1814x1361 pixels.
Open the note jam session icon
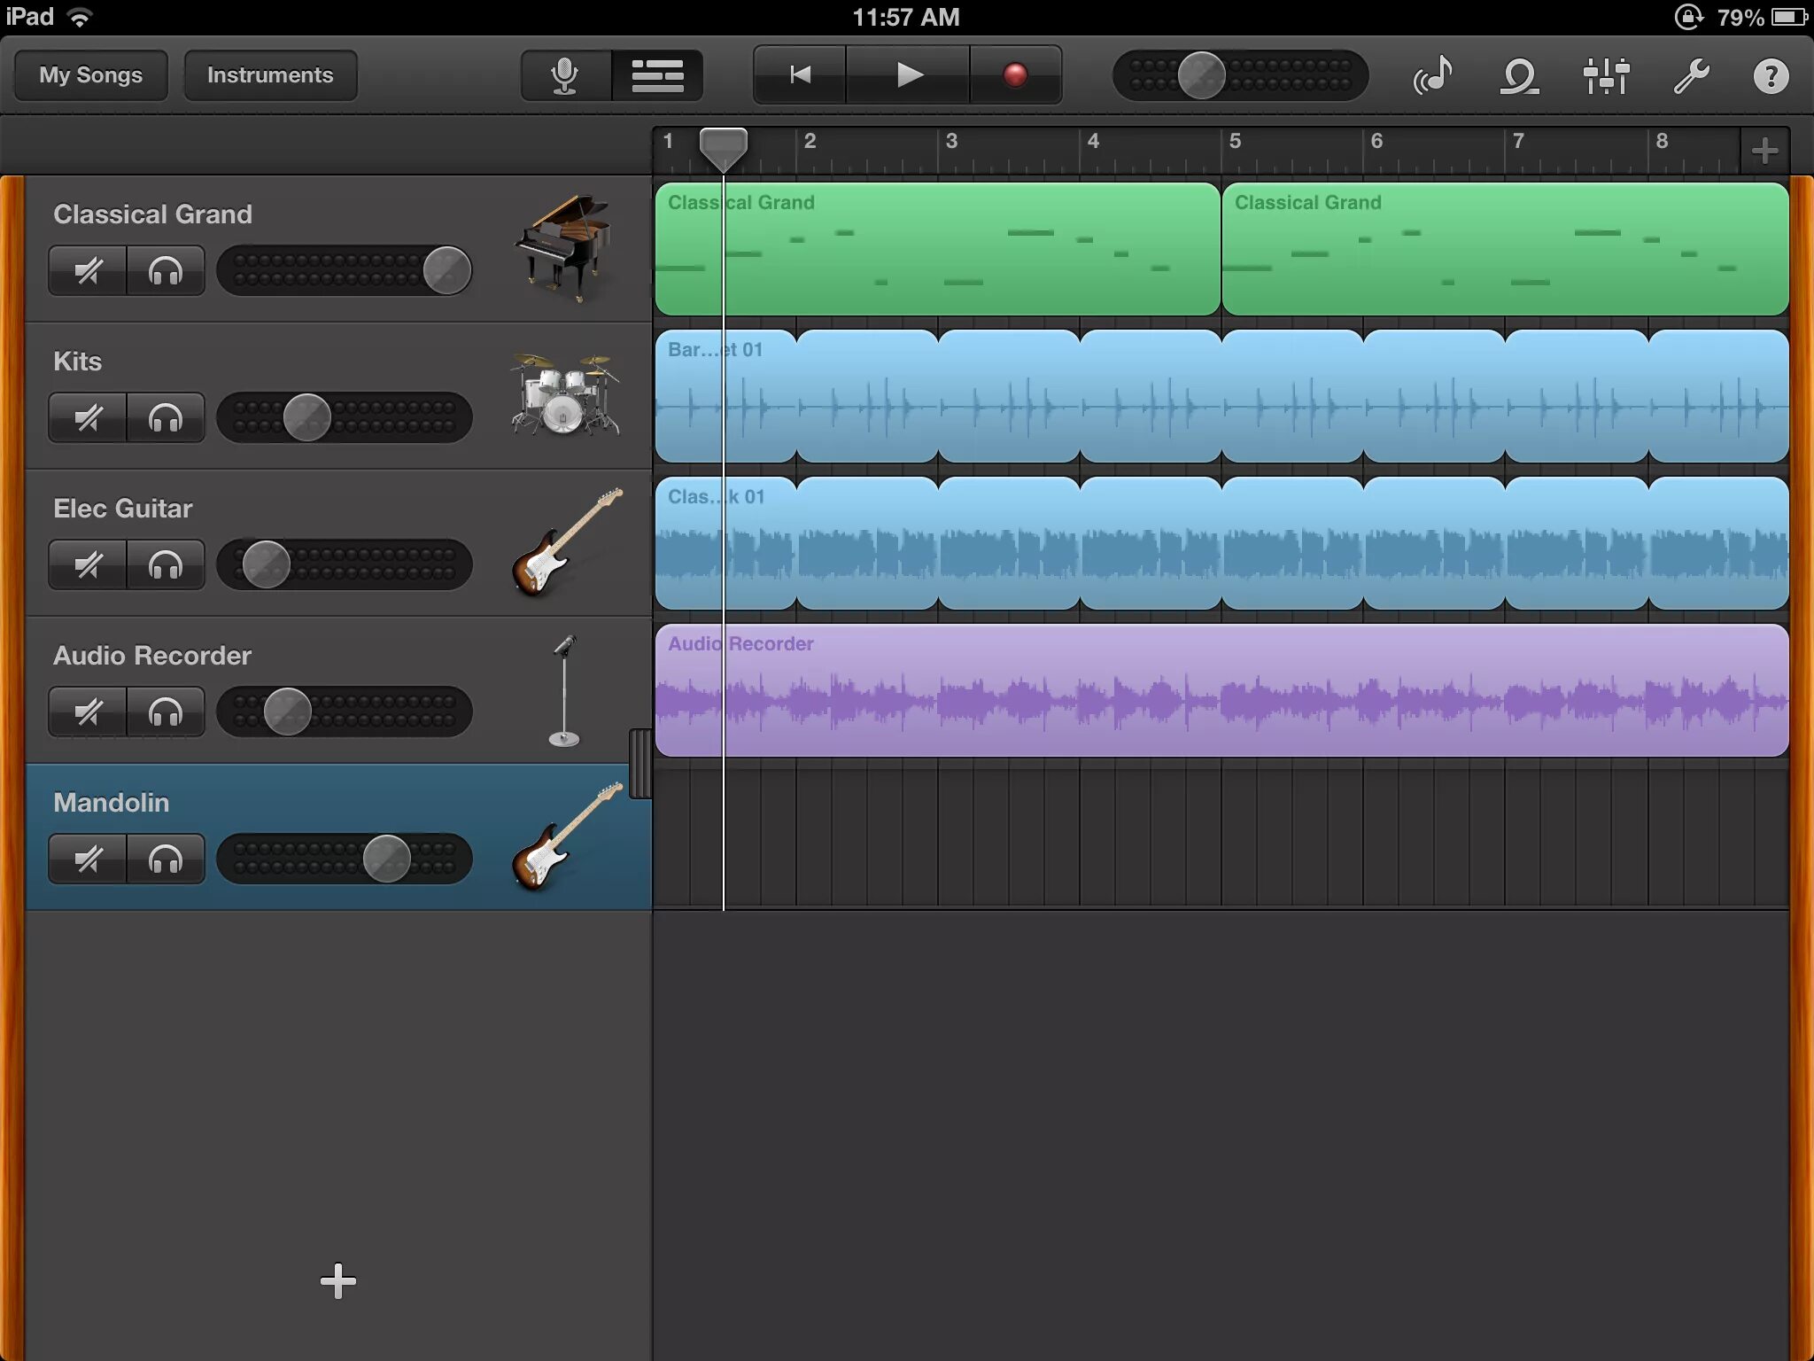(1433, 76)
